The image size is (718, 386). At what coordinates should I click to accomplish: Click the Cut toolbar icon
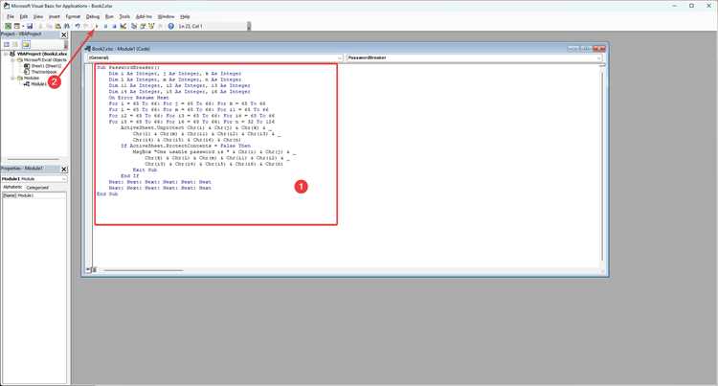click(x=41, y=26)
